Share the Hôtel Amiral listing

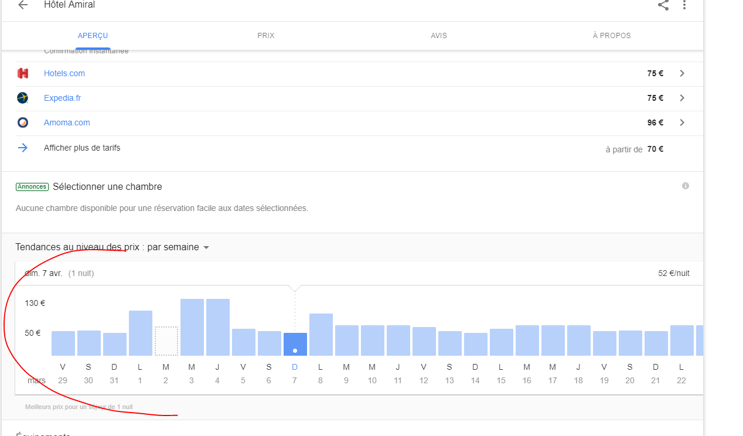[663, 5]
